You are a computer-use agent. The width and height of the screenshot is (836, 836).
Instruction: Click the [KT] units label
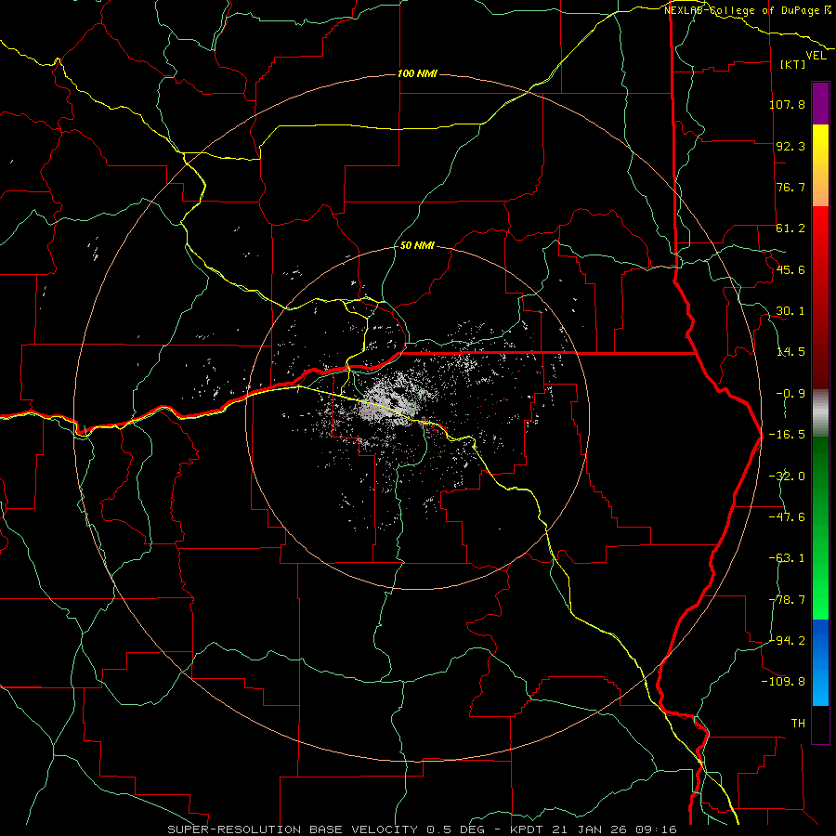coord(793,64)
